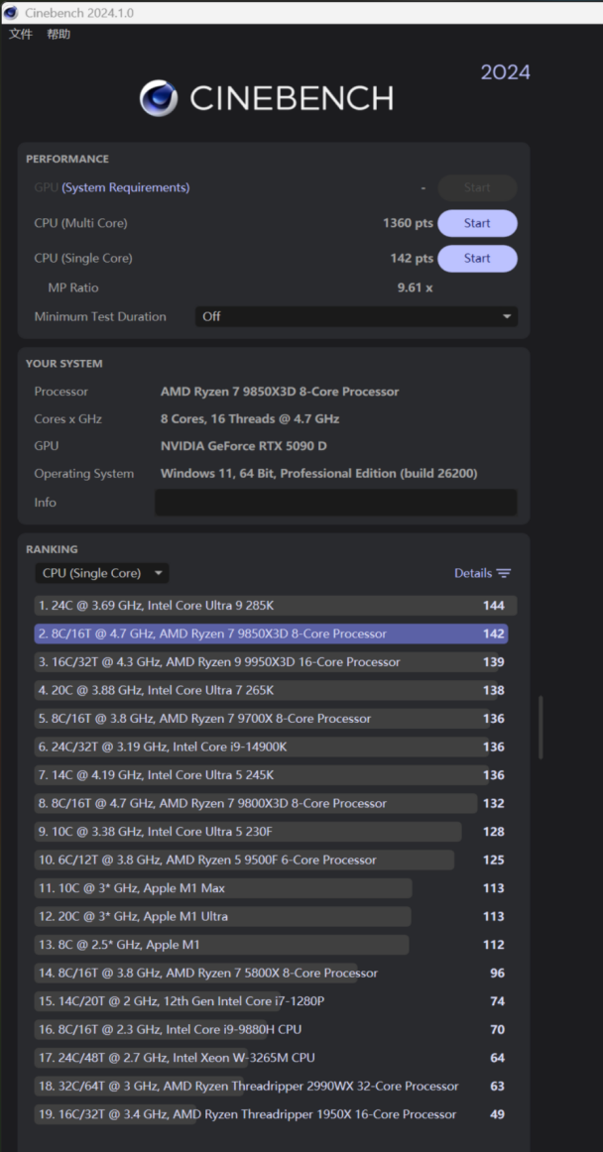Click the Cinebench sphere logo in header
Image resolution: width=603 pixels, height=1152 pixels.
point(159,98)
